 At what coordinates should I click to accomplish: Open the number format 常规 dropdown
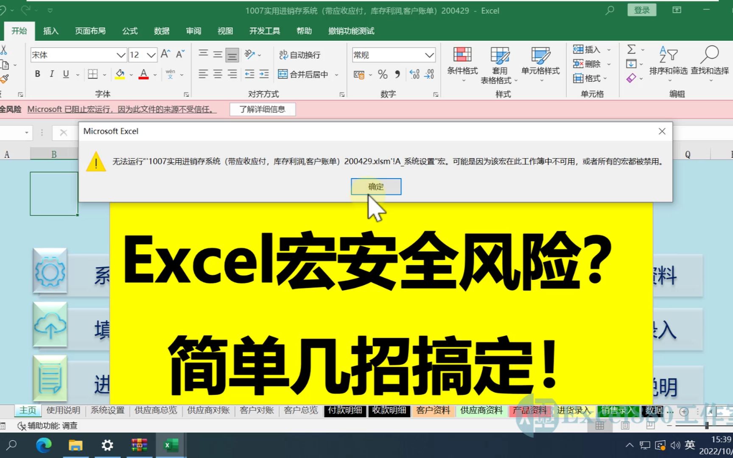point(429,55)
